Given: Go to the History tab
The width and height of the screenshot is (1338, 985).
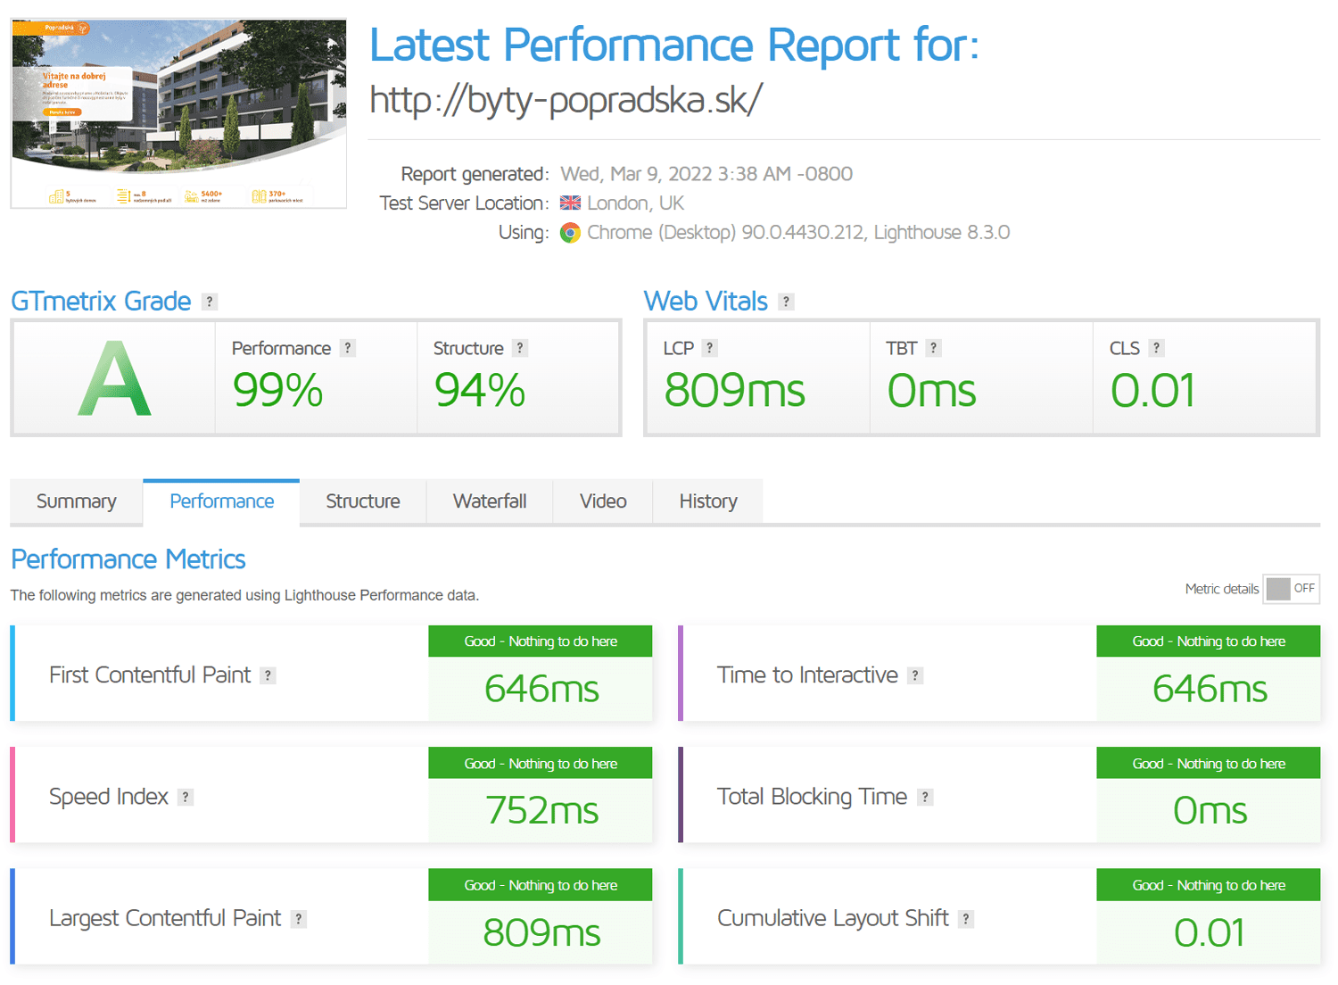Looking at the screenshot, I should 708,501.
